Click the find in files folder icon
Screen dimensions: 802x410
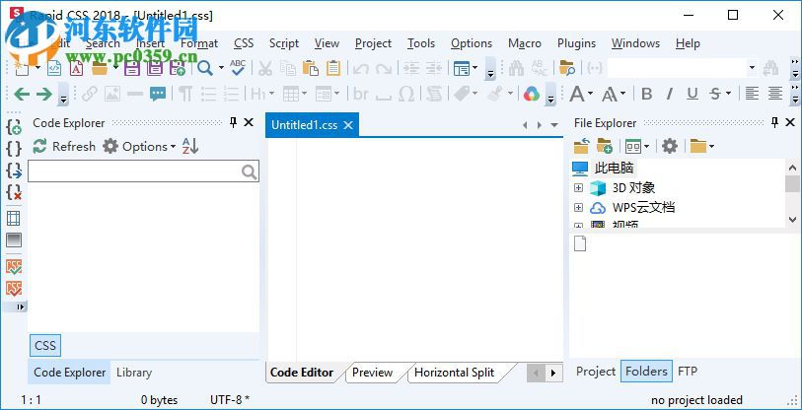pos(567,67)
